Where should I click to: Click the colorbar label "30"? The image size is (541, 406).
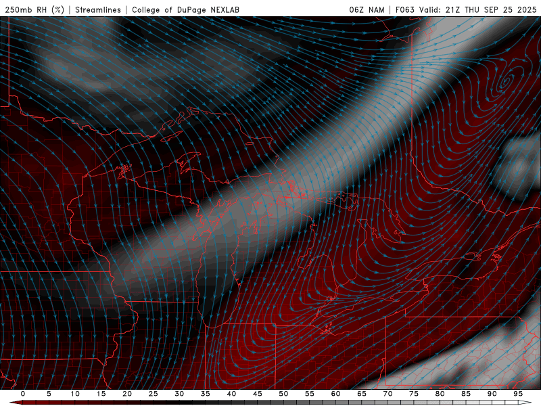point(179,394)
